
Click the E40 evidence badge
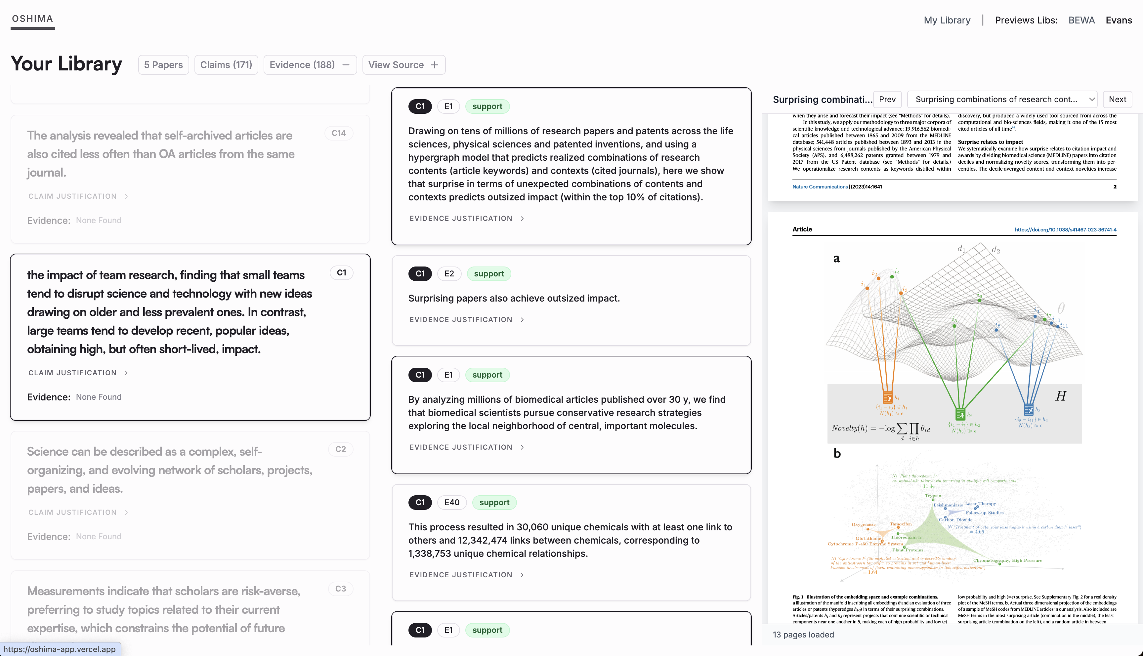451,502
